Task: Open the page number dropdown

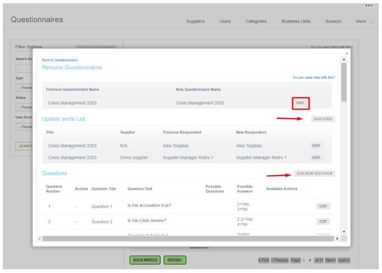Action: click(307, 260)
